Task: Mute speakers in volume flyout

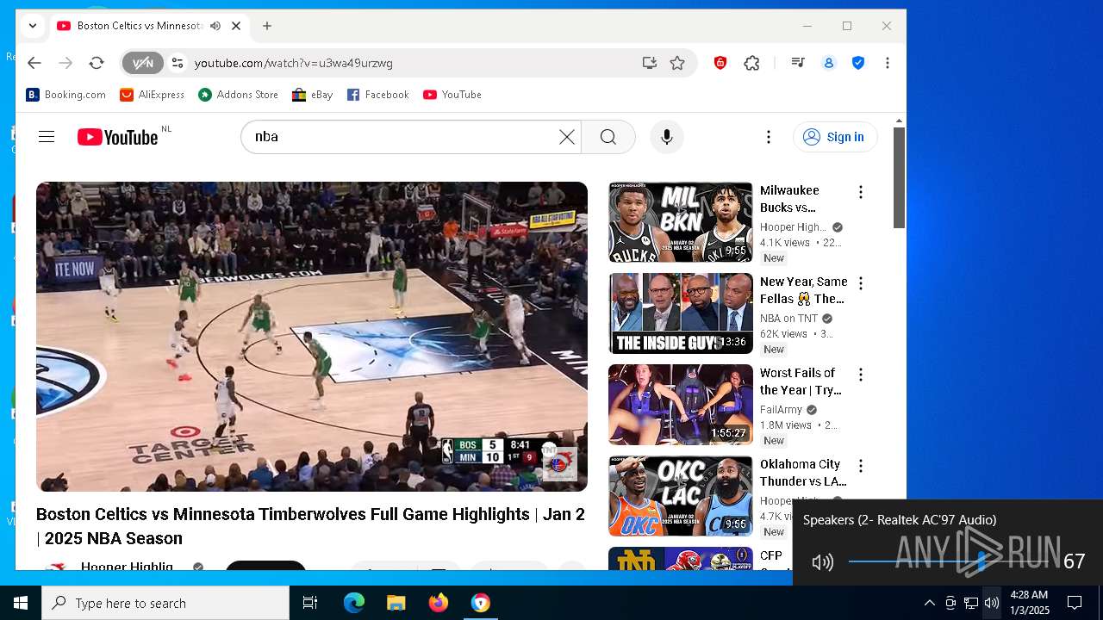Action: coord(823,562)
